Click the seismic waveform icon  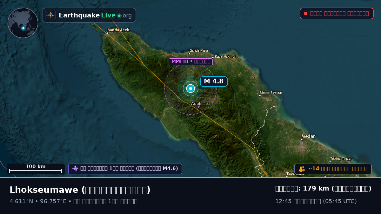(x=75, y=169)
